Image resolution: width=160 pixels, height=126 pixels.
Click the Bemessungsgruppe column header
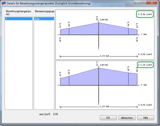[x=45, y=11]
